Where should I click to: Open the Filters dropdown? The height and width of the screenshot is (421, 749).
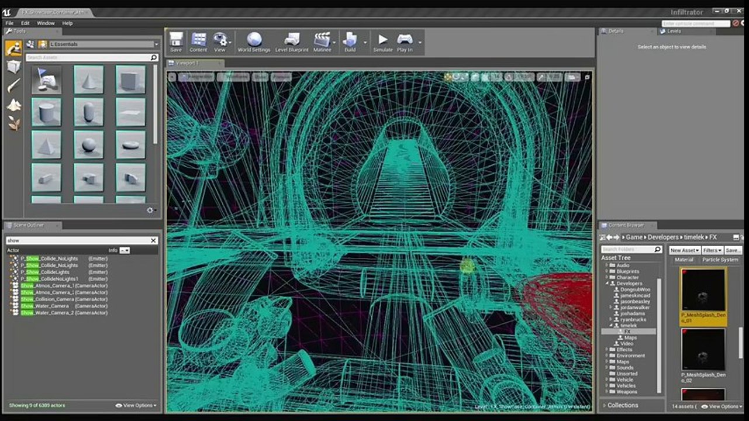point(712,250)
